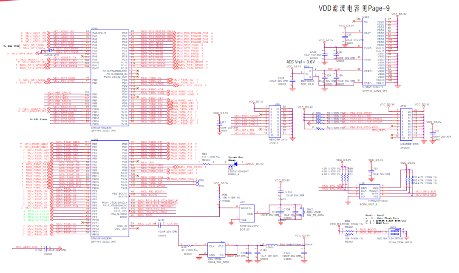Click the green 'MCU_CH1_PLS1' port label
Image resolution: width=459 pixels, height=273 pixels.
click(38, 211)
